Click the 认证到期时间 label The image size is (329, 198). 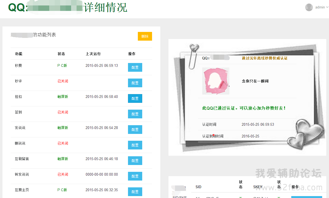point(213,136)
